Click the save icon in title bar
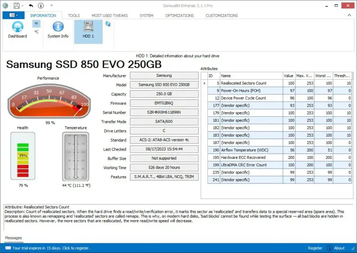 16,6
